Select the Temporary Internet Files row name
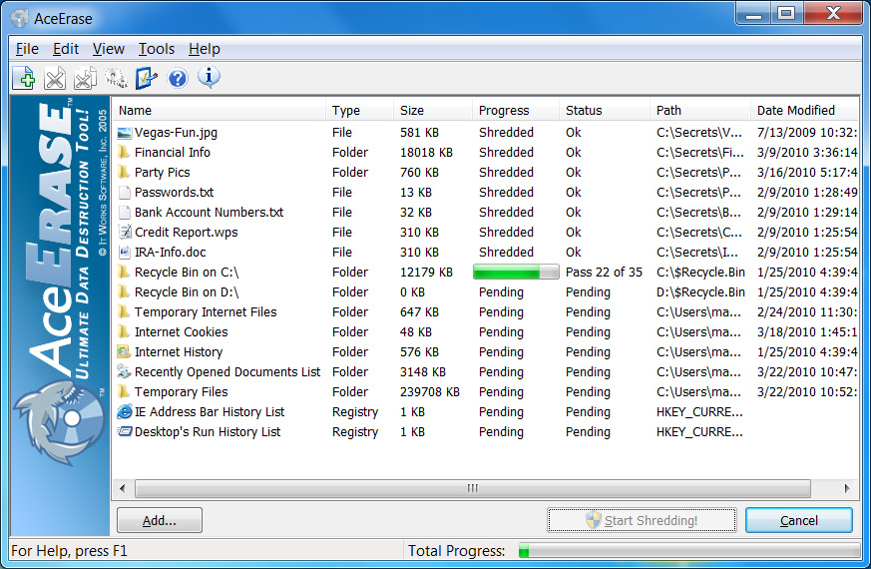This screenshot has width=871, height=569. (206, 312)
